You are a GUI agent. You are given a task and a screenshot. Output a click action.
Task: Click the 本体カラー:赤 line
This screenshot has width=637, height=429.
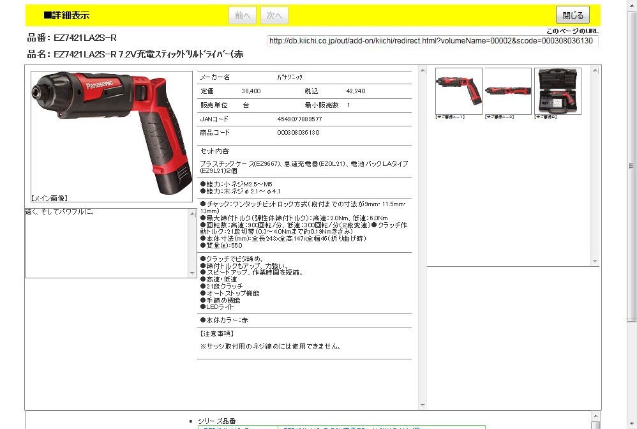coord(224,320)
